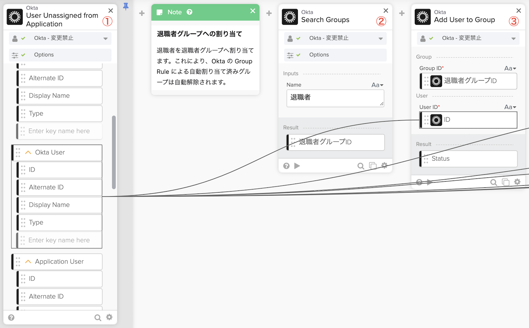The width and height of the screenshot is (529, 328).
Task: Duplicate the Search Groups card
Action: [x=372, y=166]
